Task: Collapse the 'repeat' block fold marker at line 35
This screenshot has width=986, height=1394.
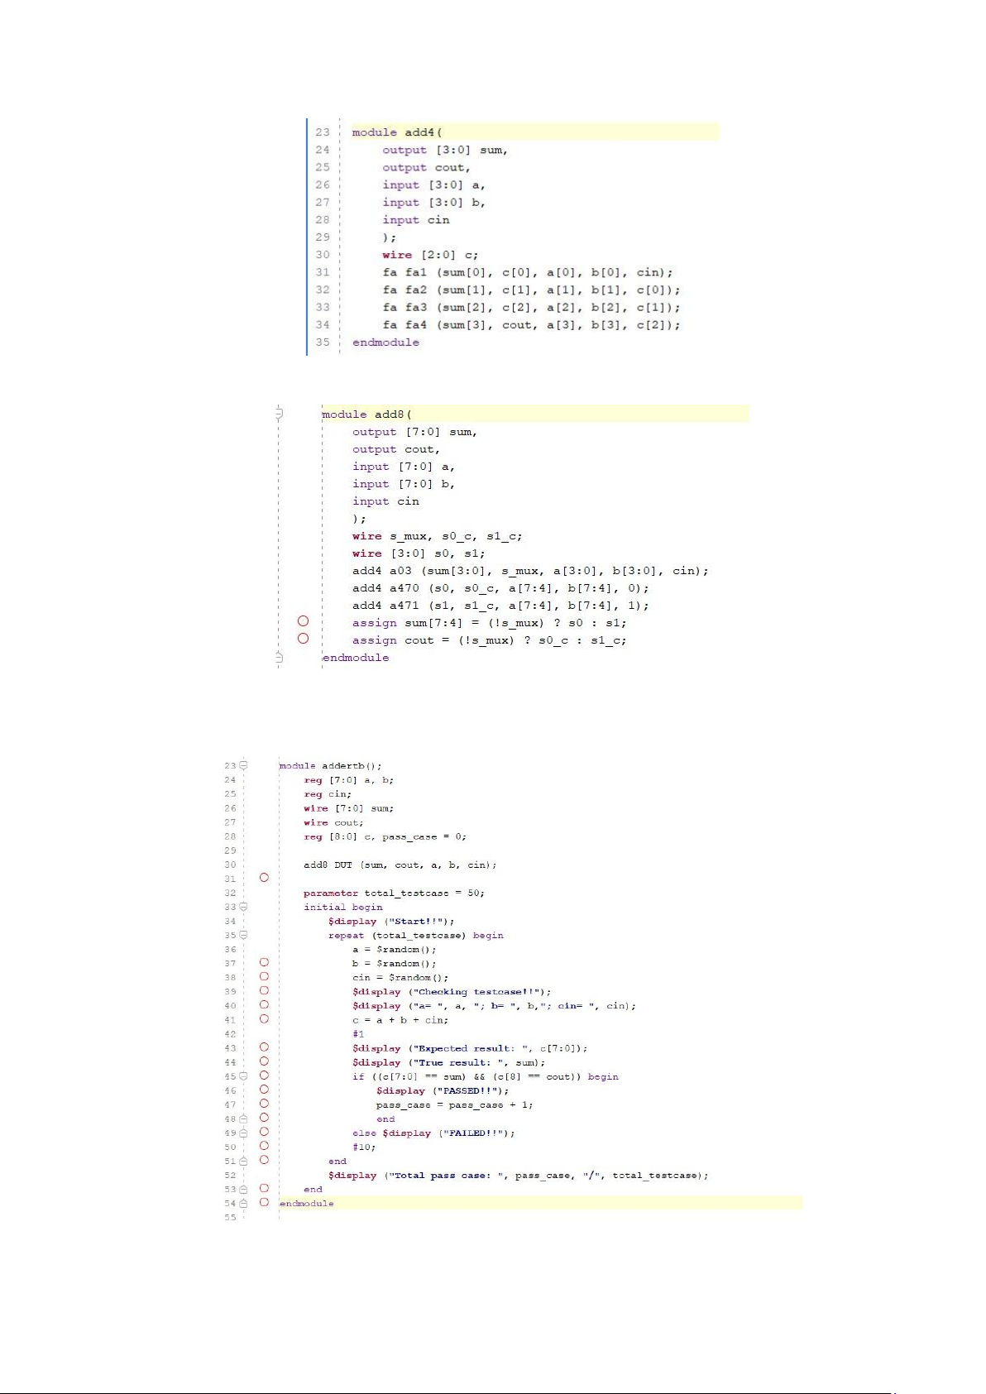Action: coord(243,935)
